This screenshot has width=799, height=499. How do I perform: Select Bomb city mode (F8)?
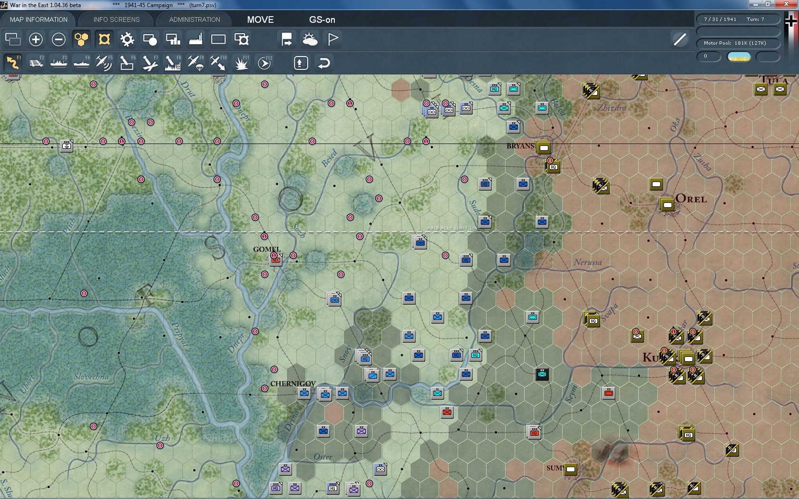(173, 63)
